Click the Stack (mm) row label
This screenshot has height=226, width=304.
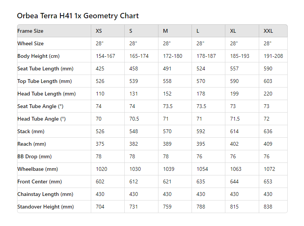pos(31,131)
